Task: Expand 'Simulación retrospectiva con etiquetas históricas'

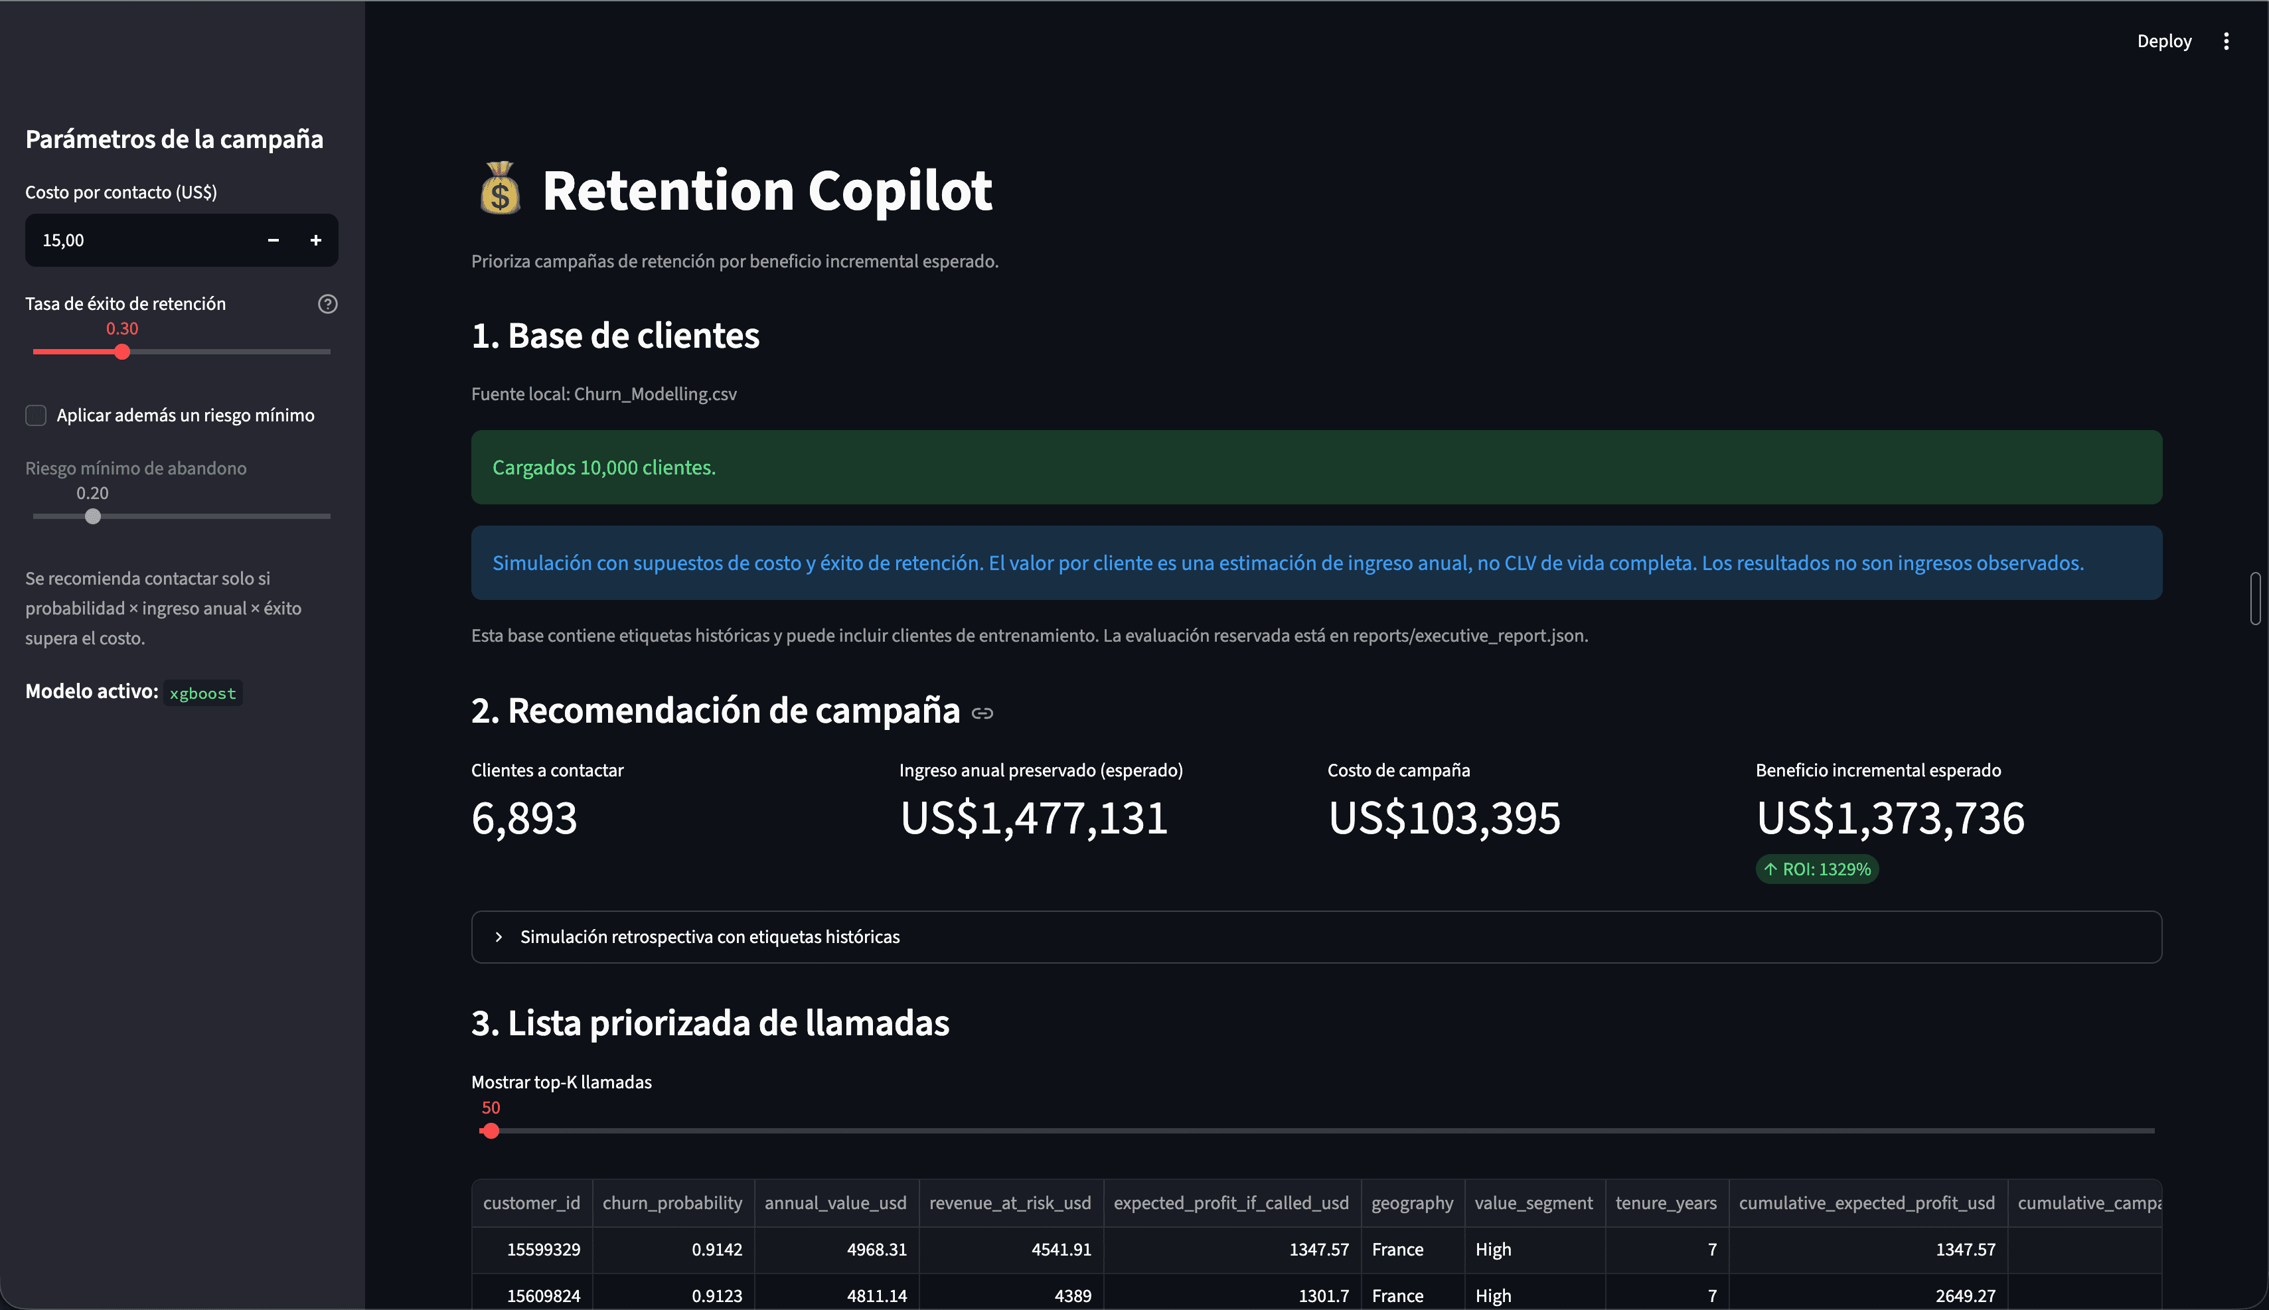Action: 1316,936
